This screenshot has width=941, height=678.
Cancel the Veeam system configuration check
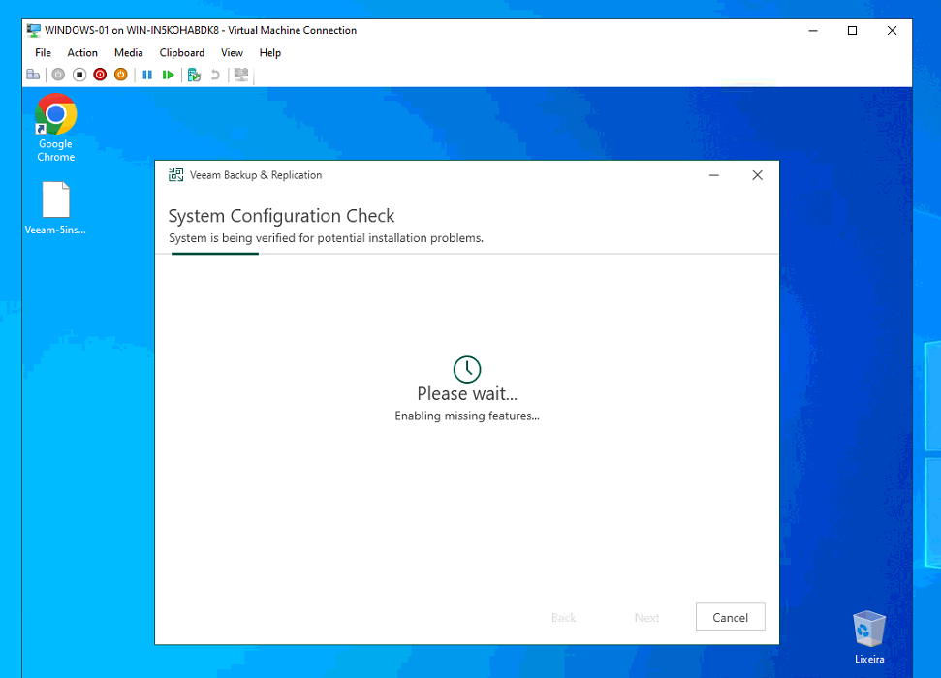(x=731, y=617)
